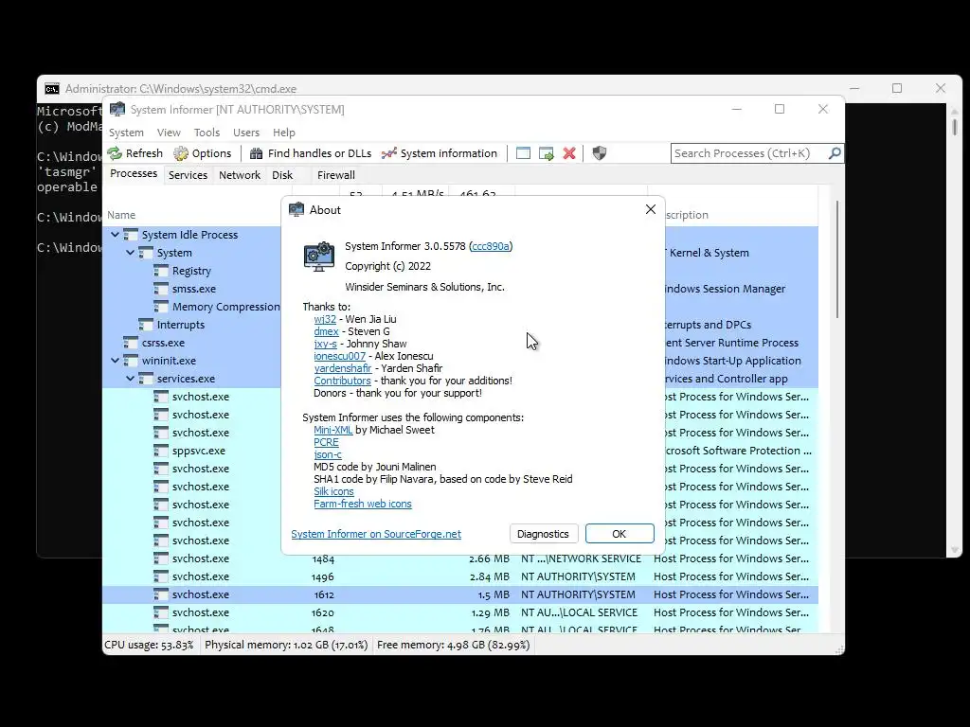Click the shield icon in toolbar
This screenshot has height=727, width=970.
coord(600,153)
